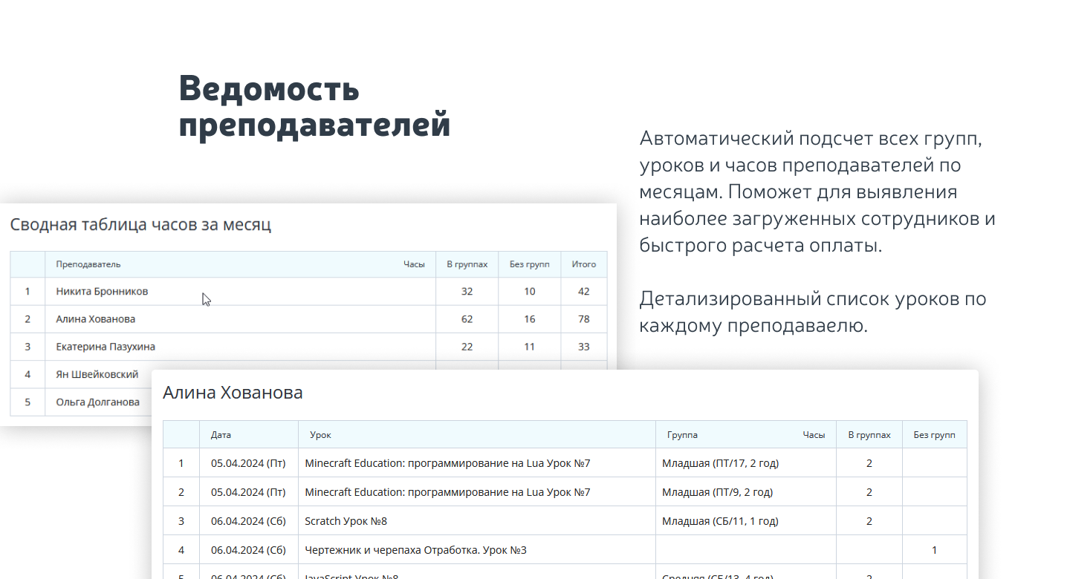1070x579 pixels.
Task: Click group "Младшая (СБ/11, 1 год)"
Action: [720, 521]
